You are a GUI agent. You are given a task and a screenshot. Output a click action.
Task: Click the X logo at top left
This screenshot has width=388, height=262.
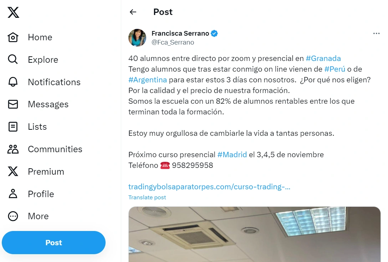pos(13,12)
